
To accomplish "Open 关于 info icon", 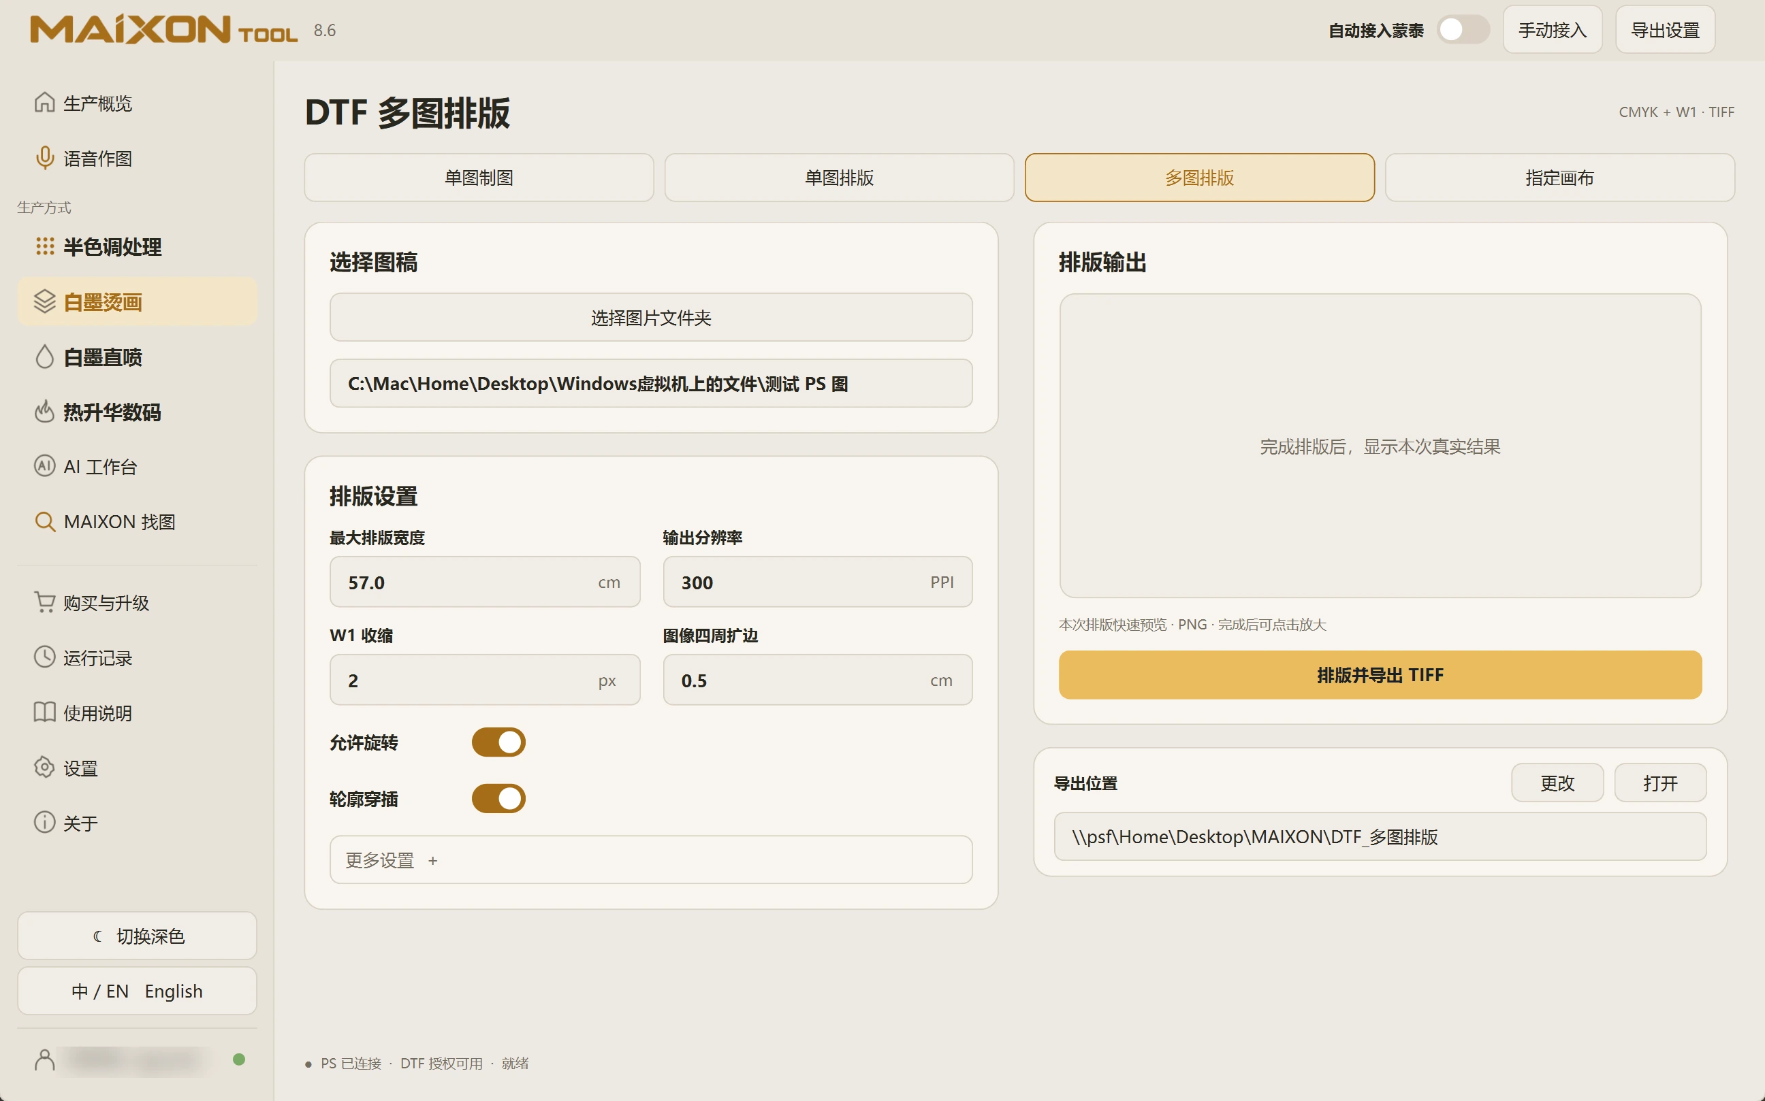I will pyautogui.click(x=44, y=823).
